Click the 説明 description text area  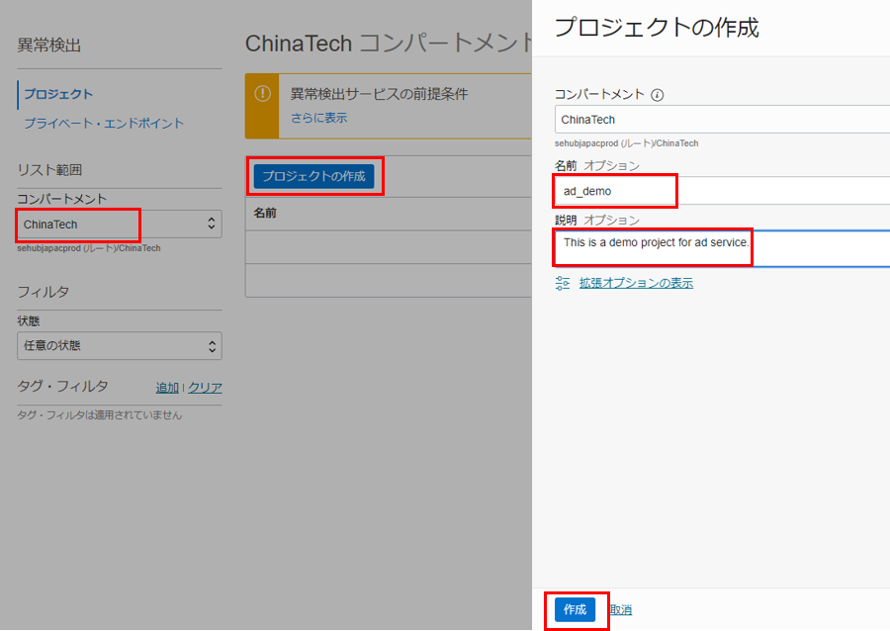(x=722, y=248)
